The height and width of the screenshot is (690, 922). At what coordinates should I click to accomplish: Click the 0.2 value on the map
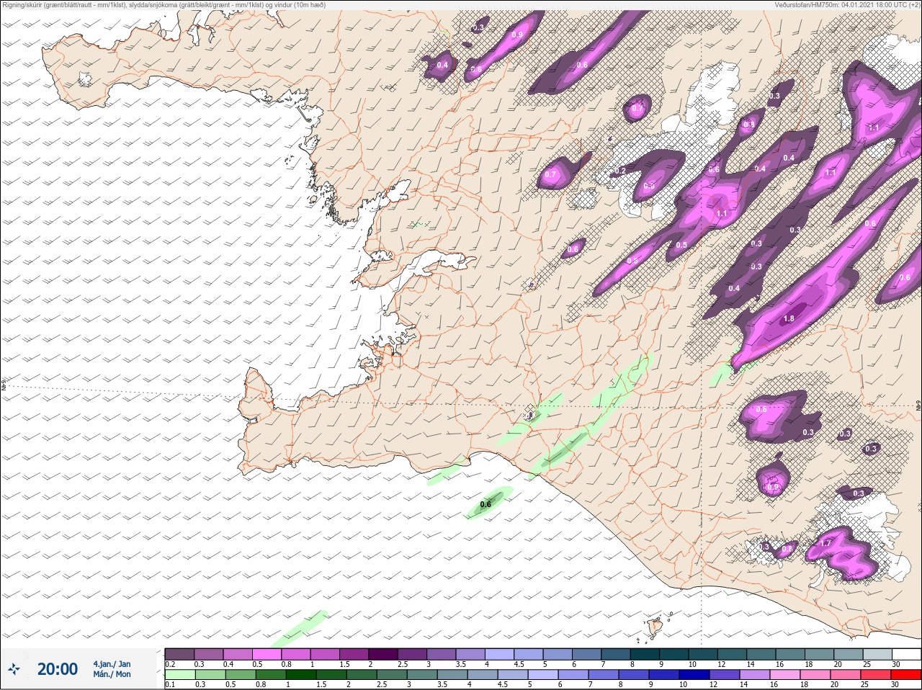621,171
